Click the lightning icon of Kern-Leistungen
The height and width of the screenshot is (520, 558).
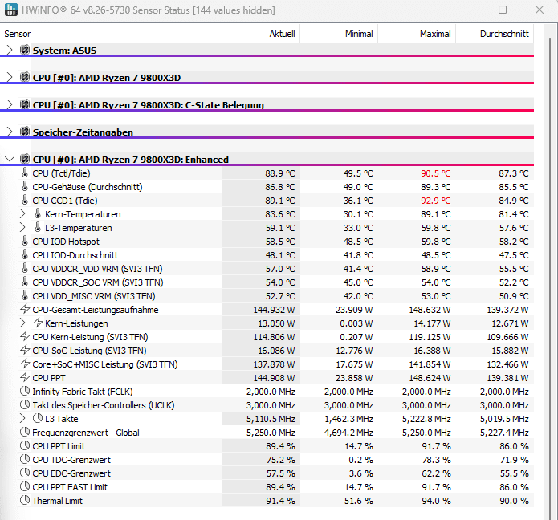(38, 323)
